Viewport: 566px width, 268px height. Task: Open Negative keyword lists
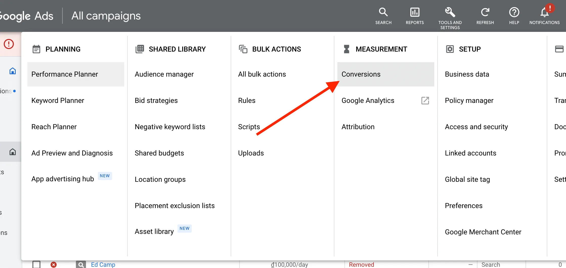click(x=170, y=127)
